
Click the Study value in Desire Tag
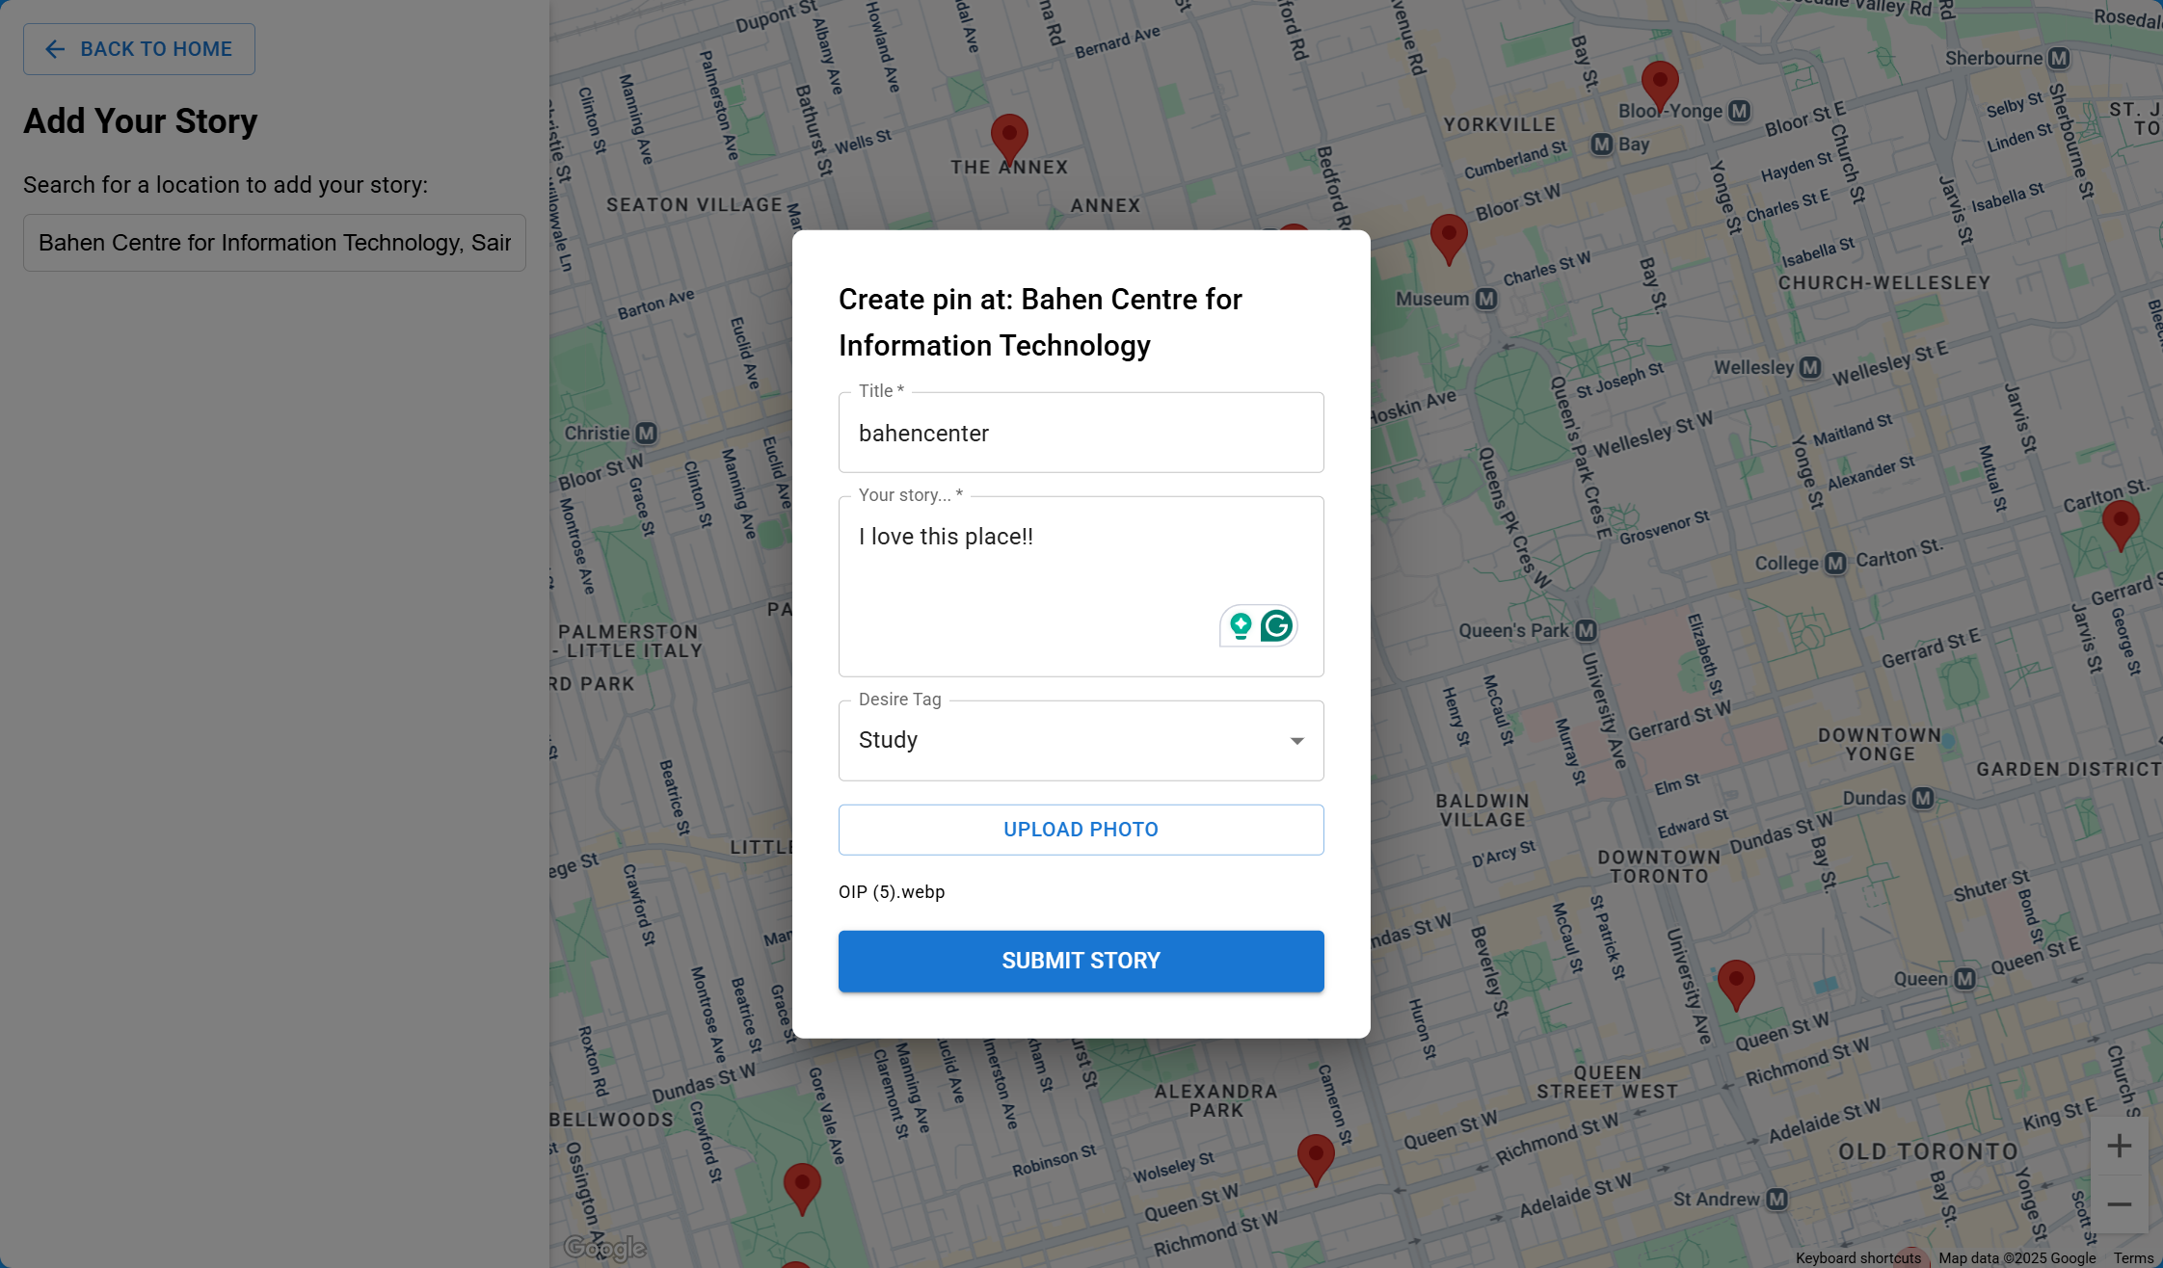coord(889,740)
